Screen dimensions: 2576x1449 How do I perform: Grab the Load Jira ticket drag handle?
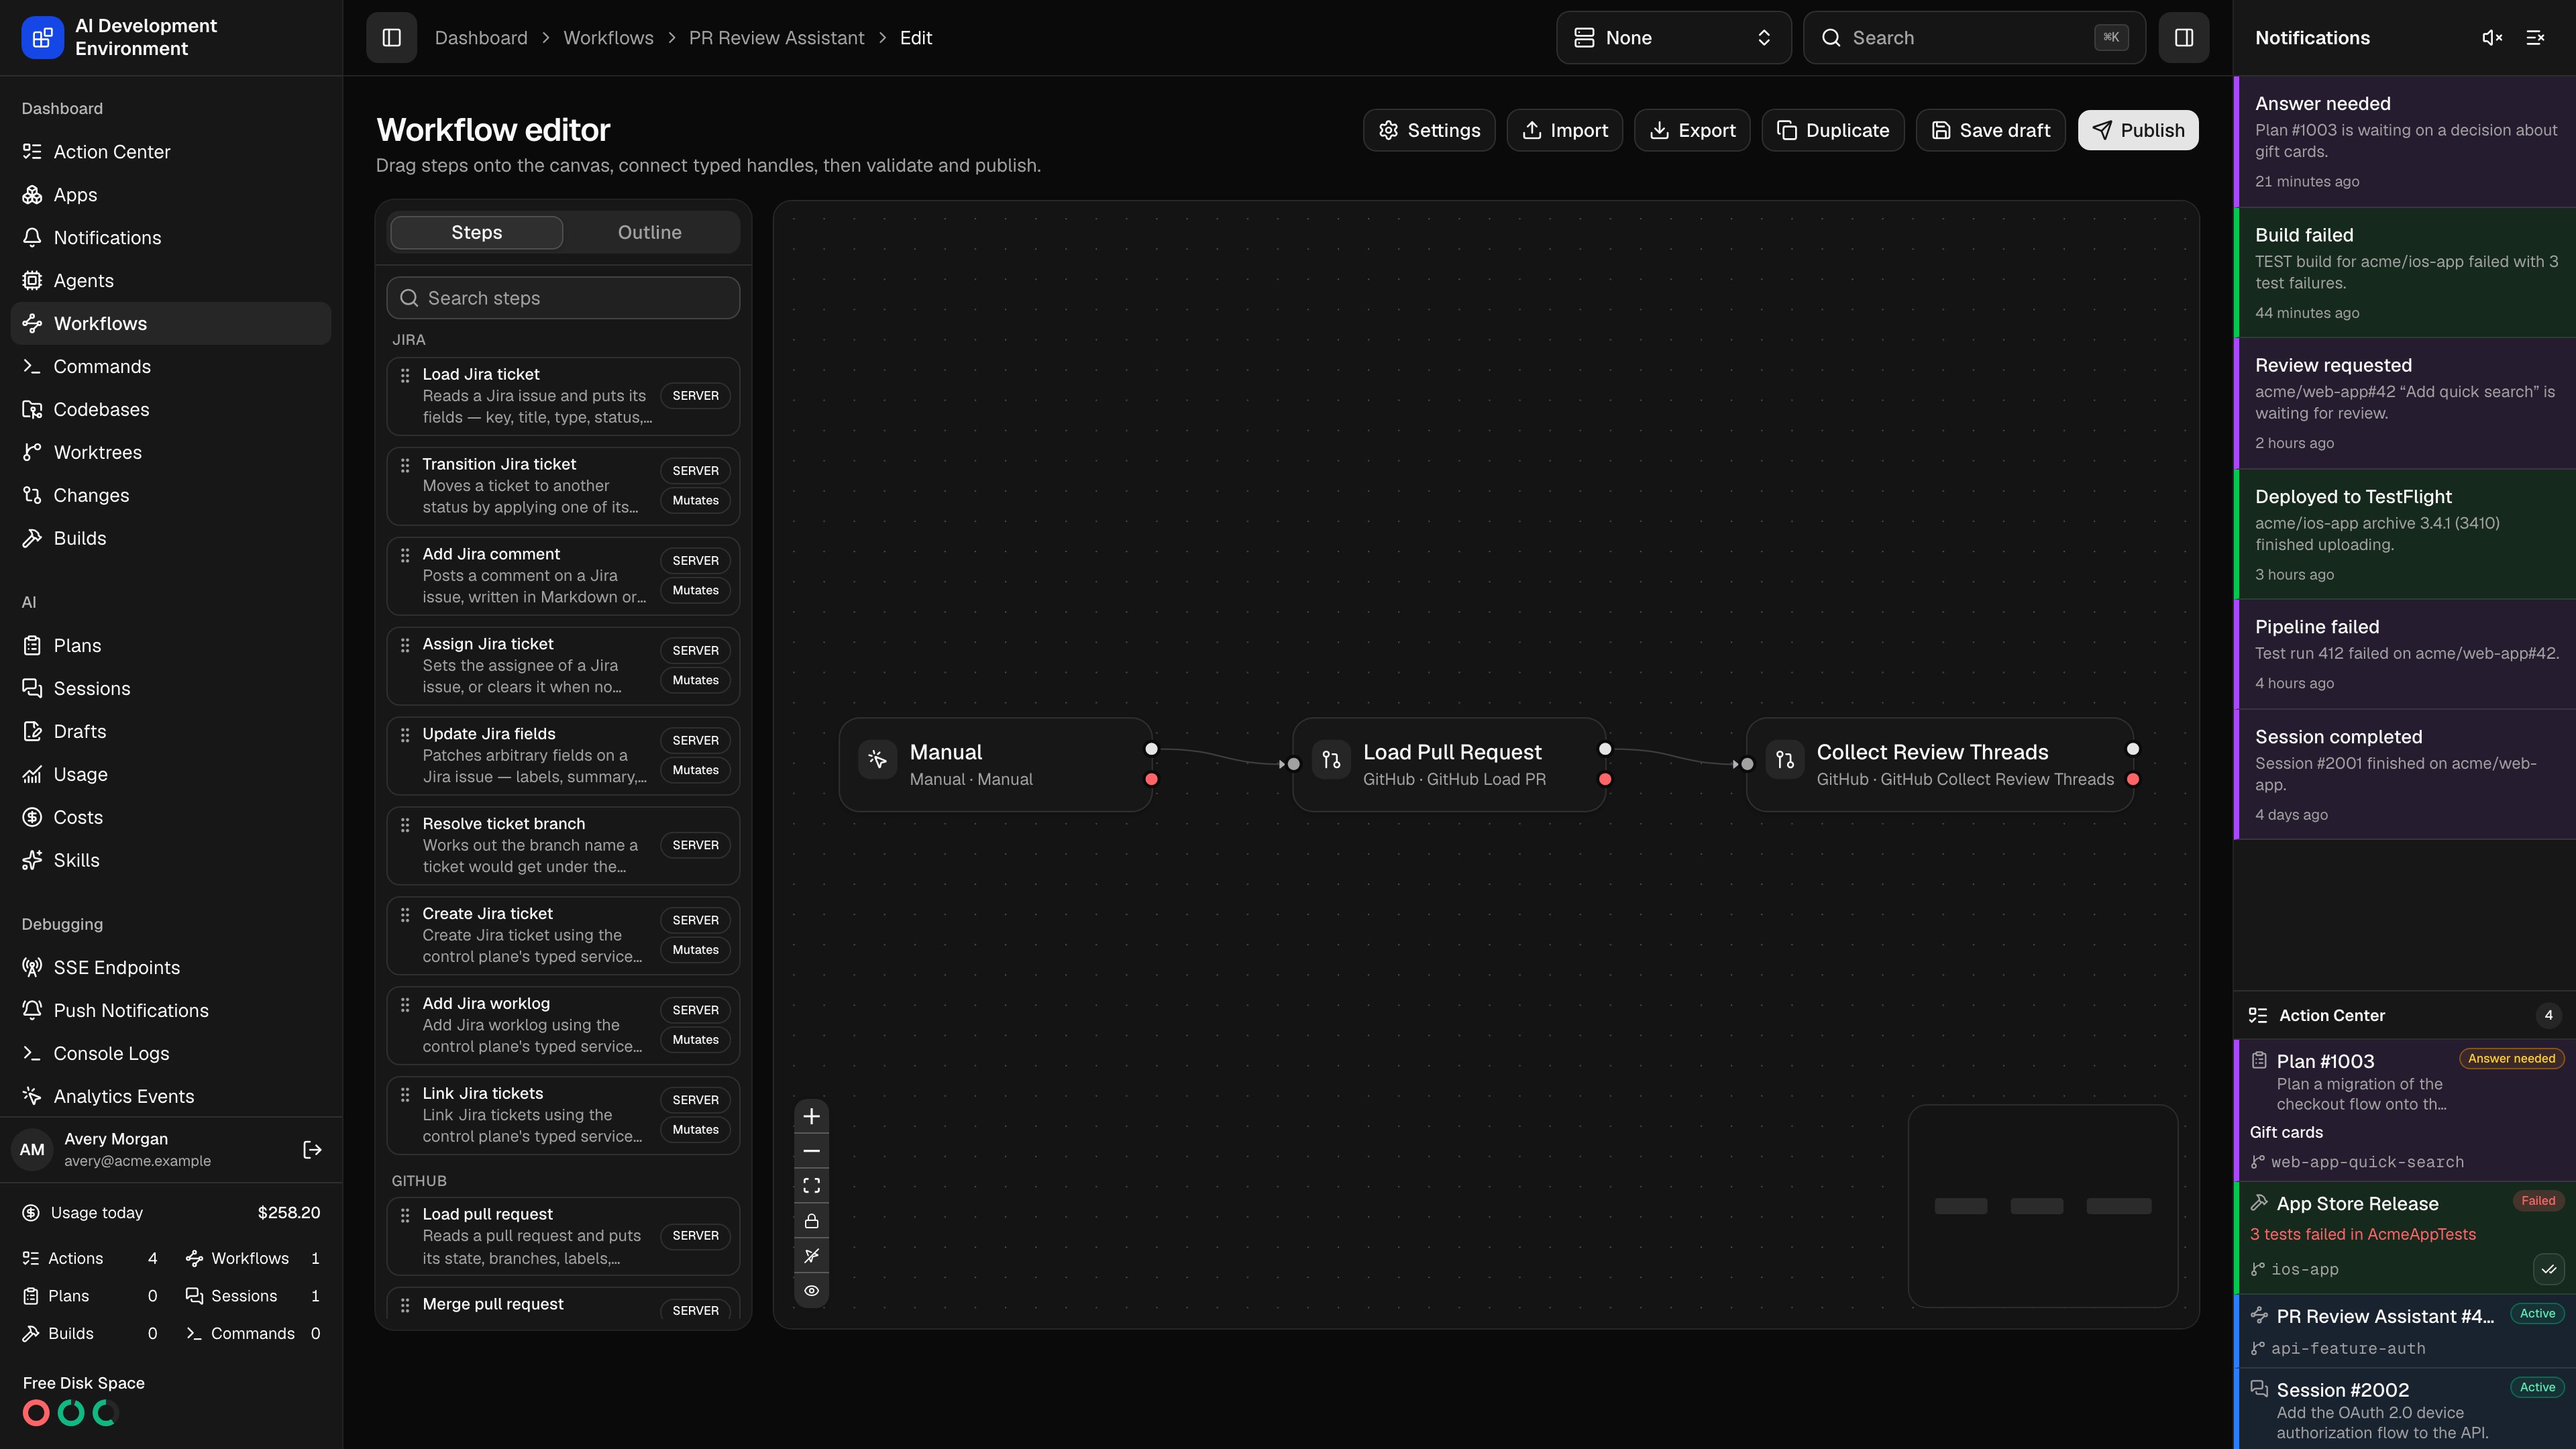(x=405, y=375)
